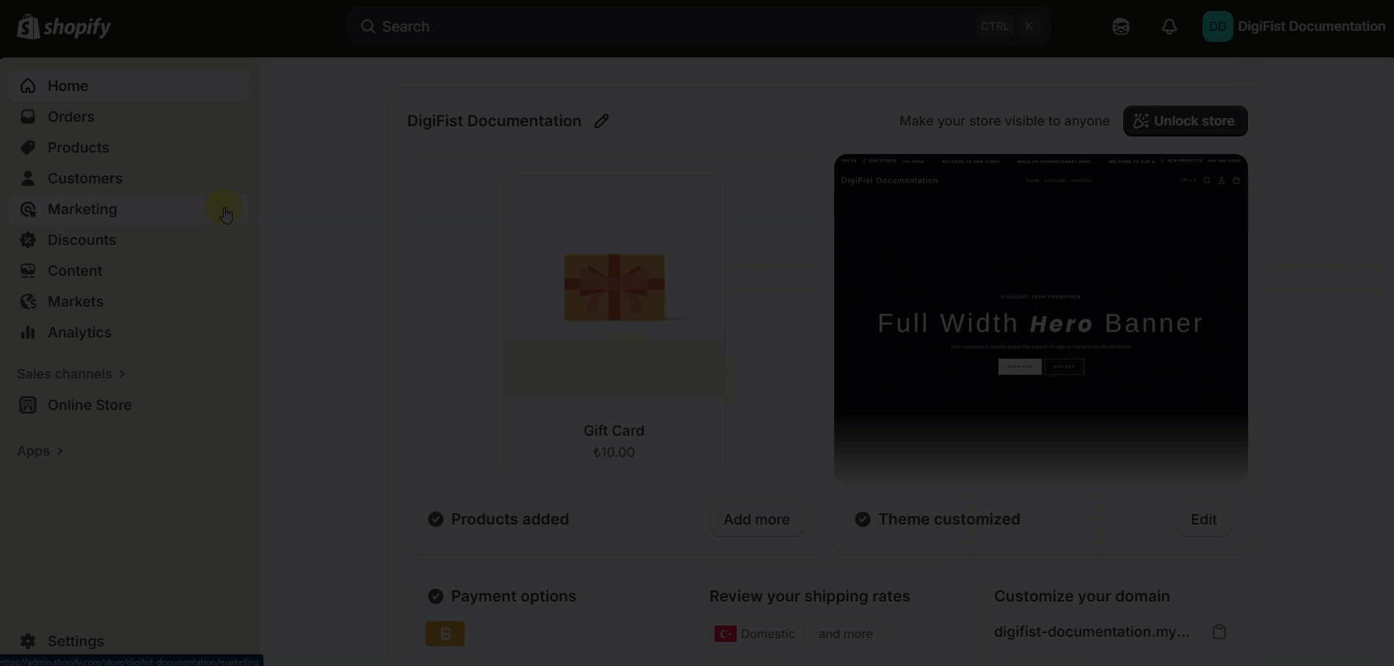Open the notifications bell
1394x666 pixels.
tap(1169, 27)
